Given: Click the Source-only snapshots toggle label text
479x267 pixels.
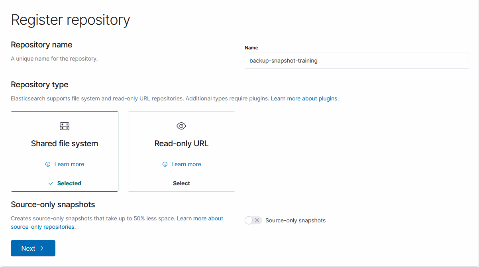Looking at the screenshot, I should click(295, 220).
